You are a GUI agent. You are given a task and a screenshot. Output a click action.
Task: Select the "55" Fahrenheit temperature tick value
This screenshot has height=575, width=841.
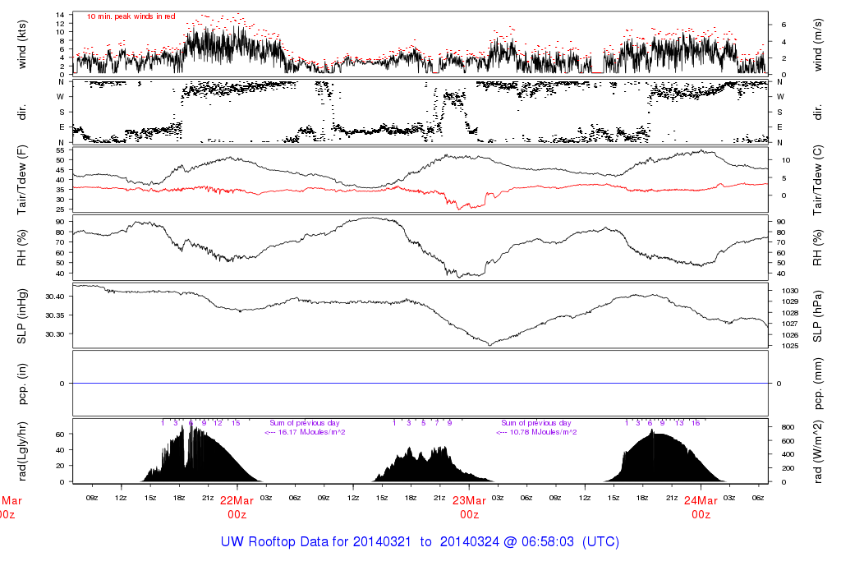(x=60, y=150)
